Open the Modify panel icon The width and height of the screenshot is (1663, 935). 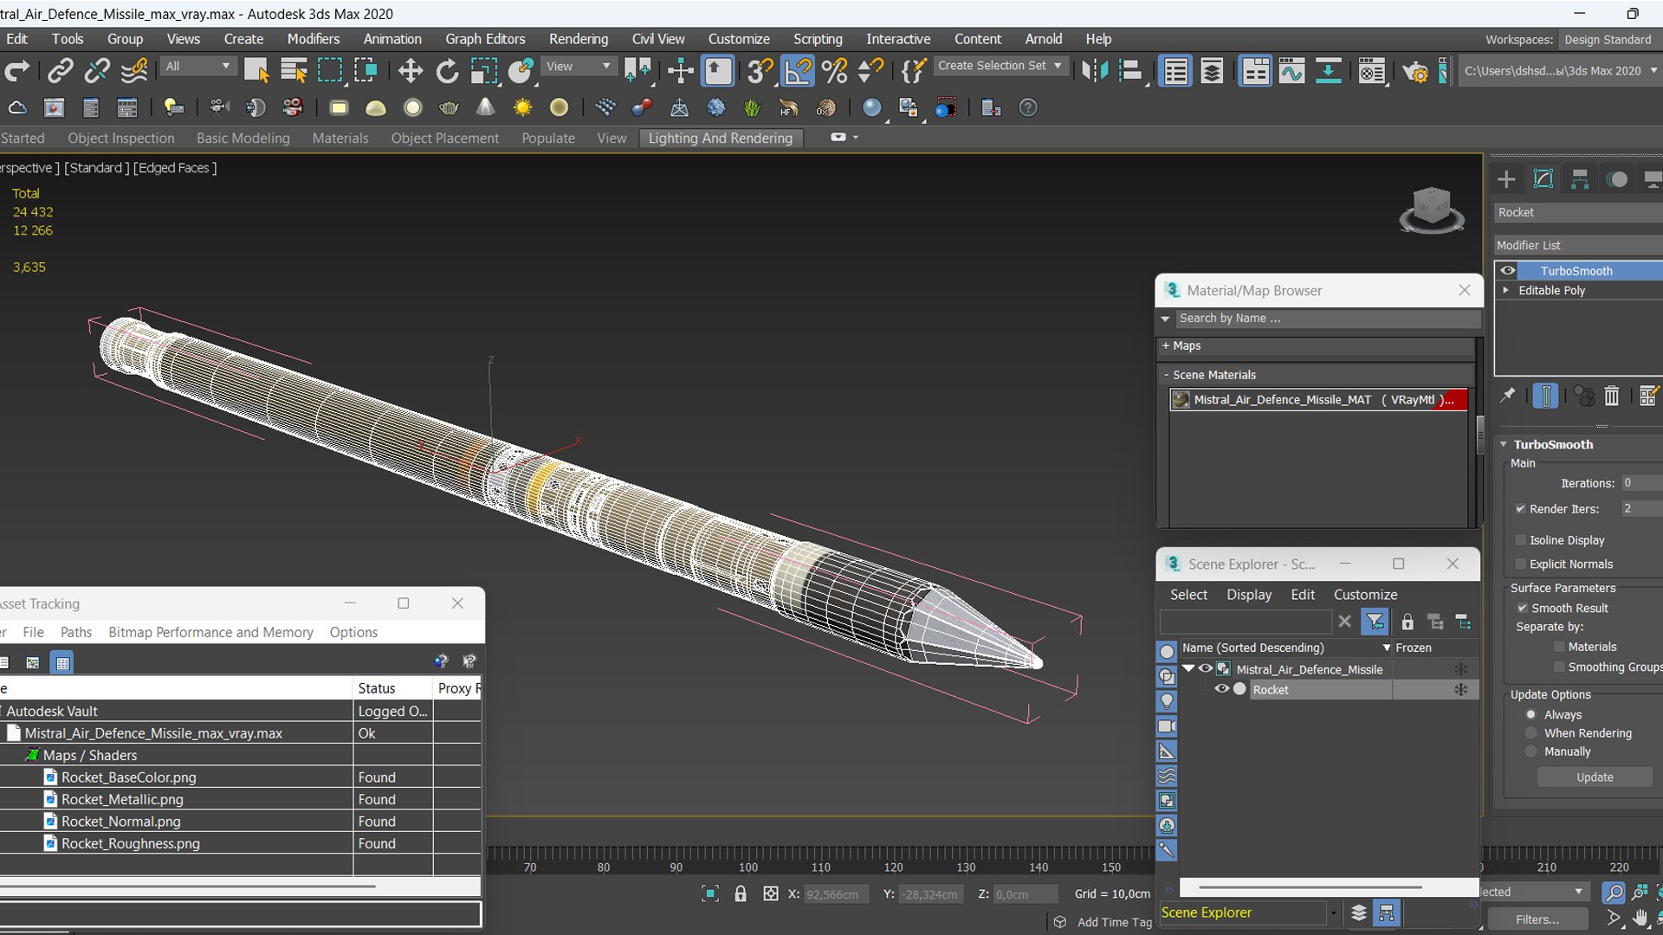coord(1543,179)
